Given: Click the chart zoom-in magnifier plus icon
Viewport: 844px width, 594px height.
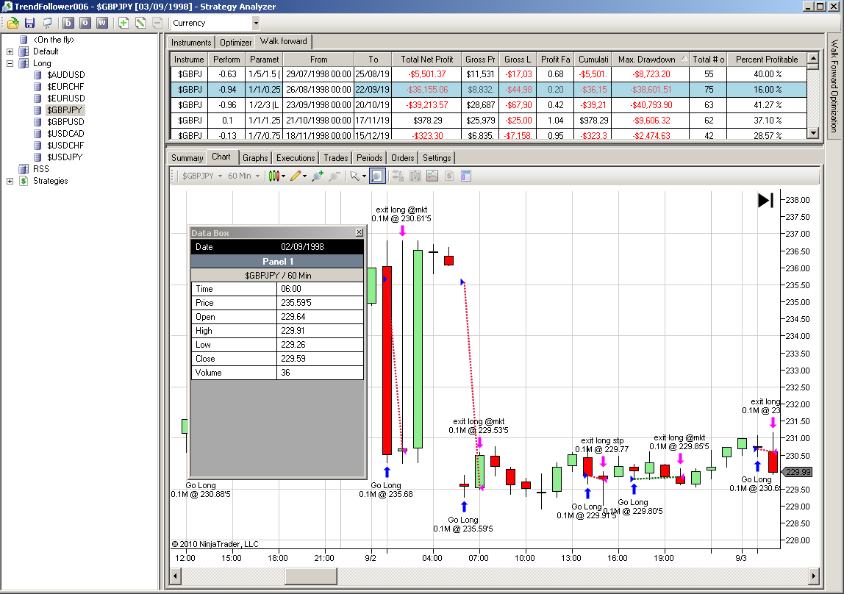Looking at the screenshot, I should point(318,176).
